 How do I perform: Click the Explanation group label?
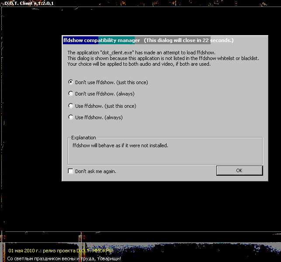click(x=83, y=138)
